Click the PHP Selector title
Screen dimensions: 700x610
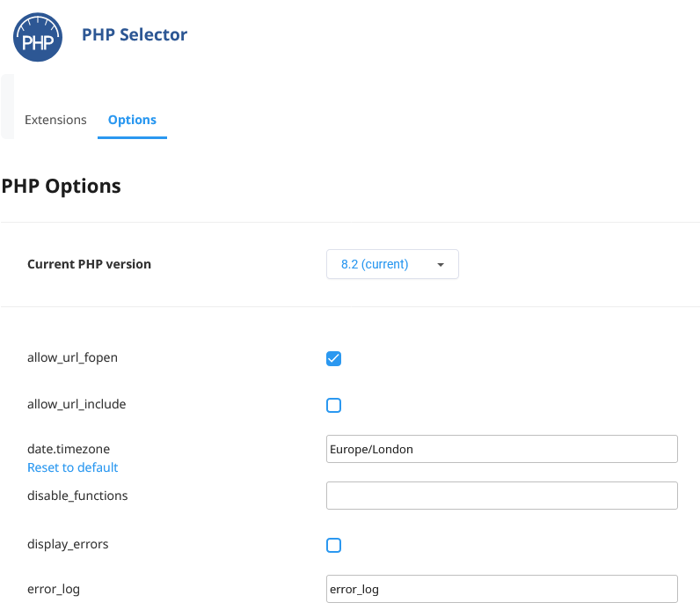tap(135, 35)
